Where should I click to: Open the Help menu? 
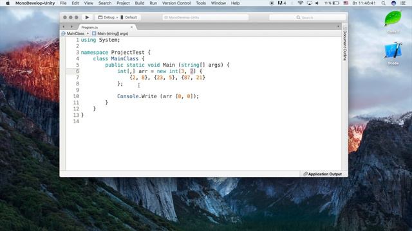235,3
